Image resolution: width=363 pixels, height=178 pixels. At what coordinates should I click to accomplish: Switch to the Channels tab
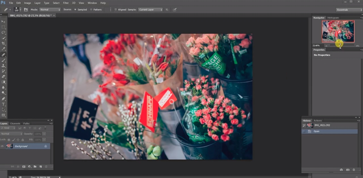coord(15,124)
